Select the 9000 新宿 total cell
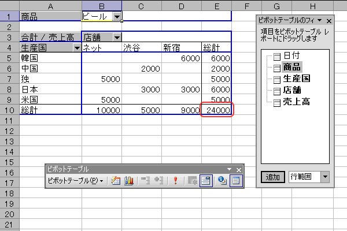The height and width of the screenshot is (231, 347). pos(182,110)
